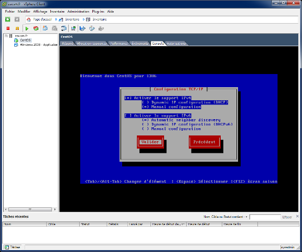Select IPv6 Manual configuration radio
This screenshot has height=252, width=302.
point(145,129)
